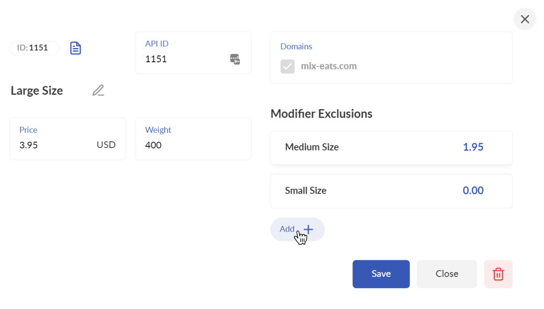Viewport: 544px width, 309px height.
Task: Click the mix-eats.com domain label
Action: pos(328,66)
